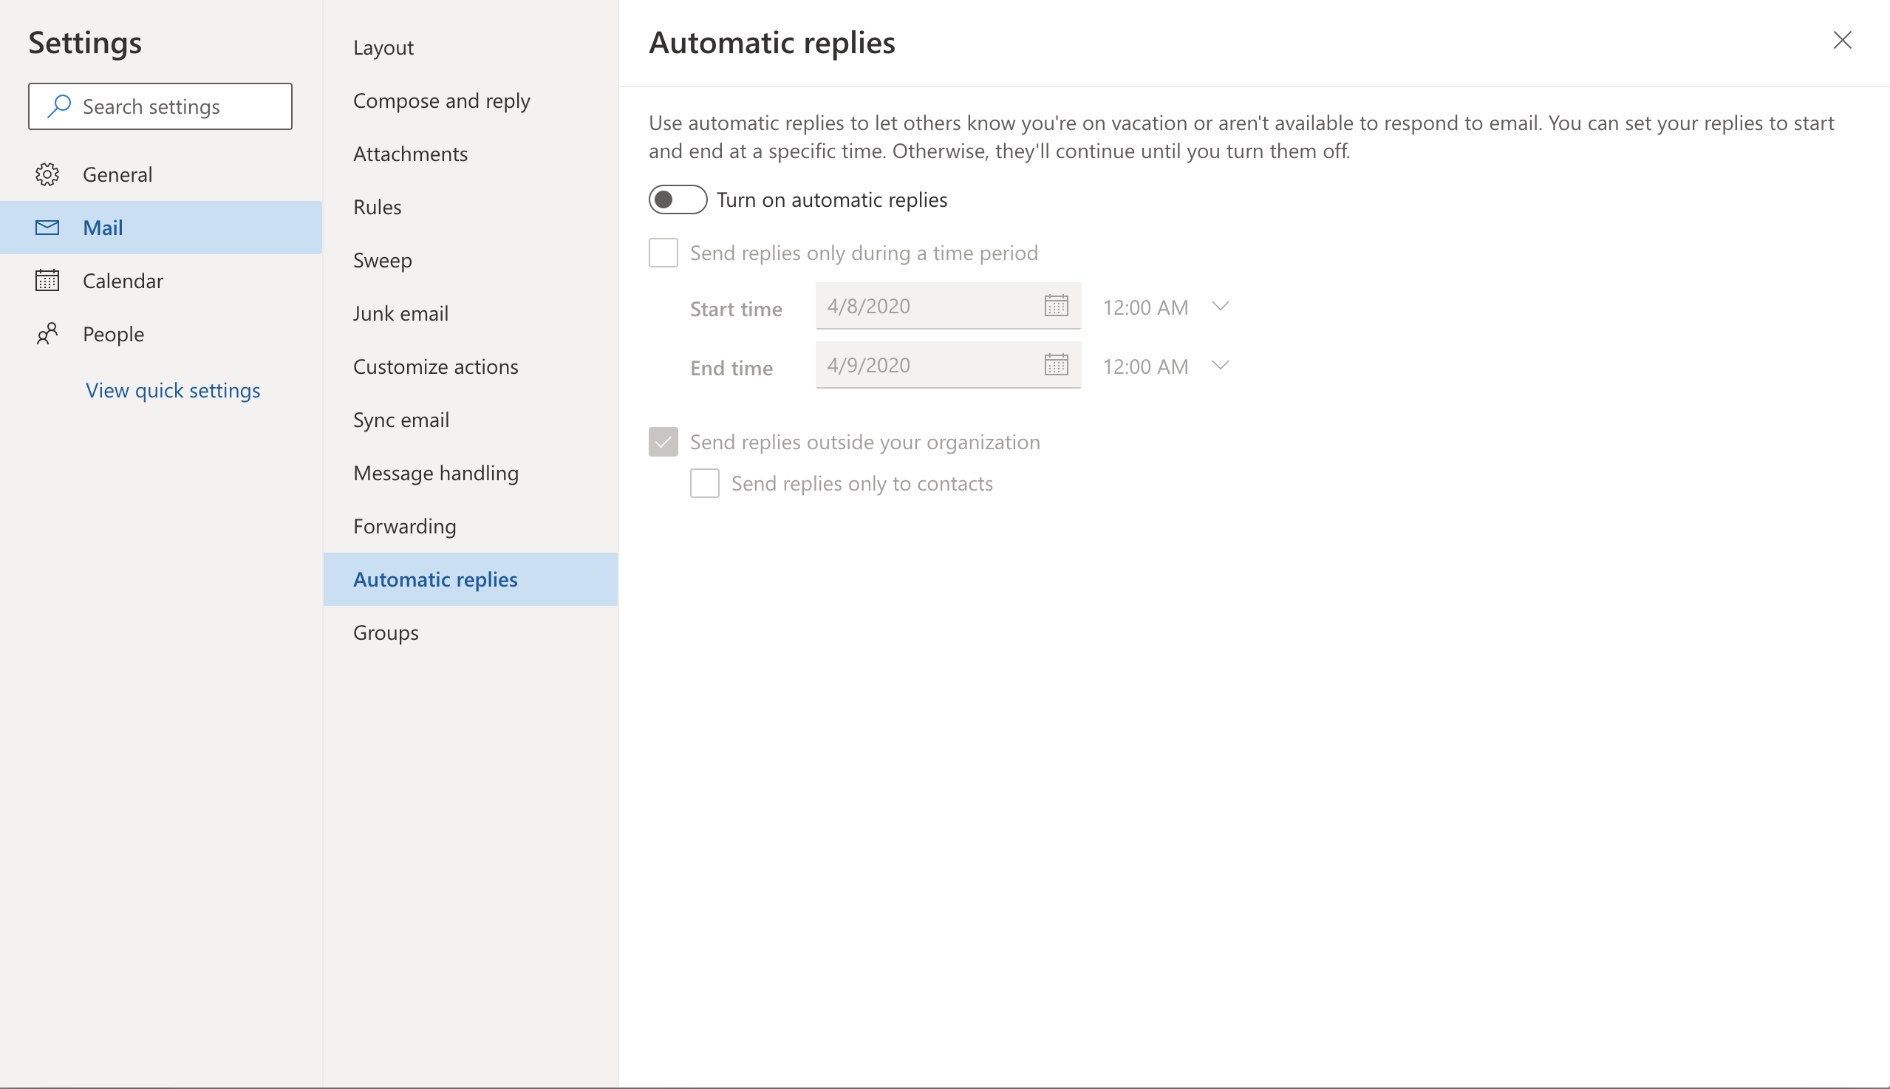Click the Calendar icon in sidebar
Image resolution: width=1890 pixels, height=1089 pixels.
[x=47, y=281]
